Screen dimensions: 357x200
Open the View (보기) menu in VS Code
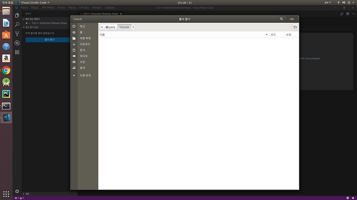(61, 8)
